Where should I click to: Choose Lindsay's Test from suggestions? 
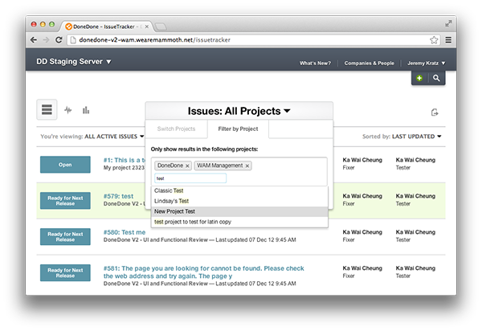239,201
